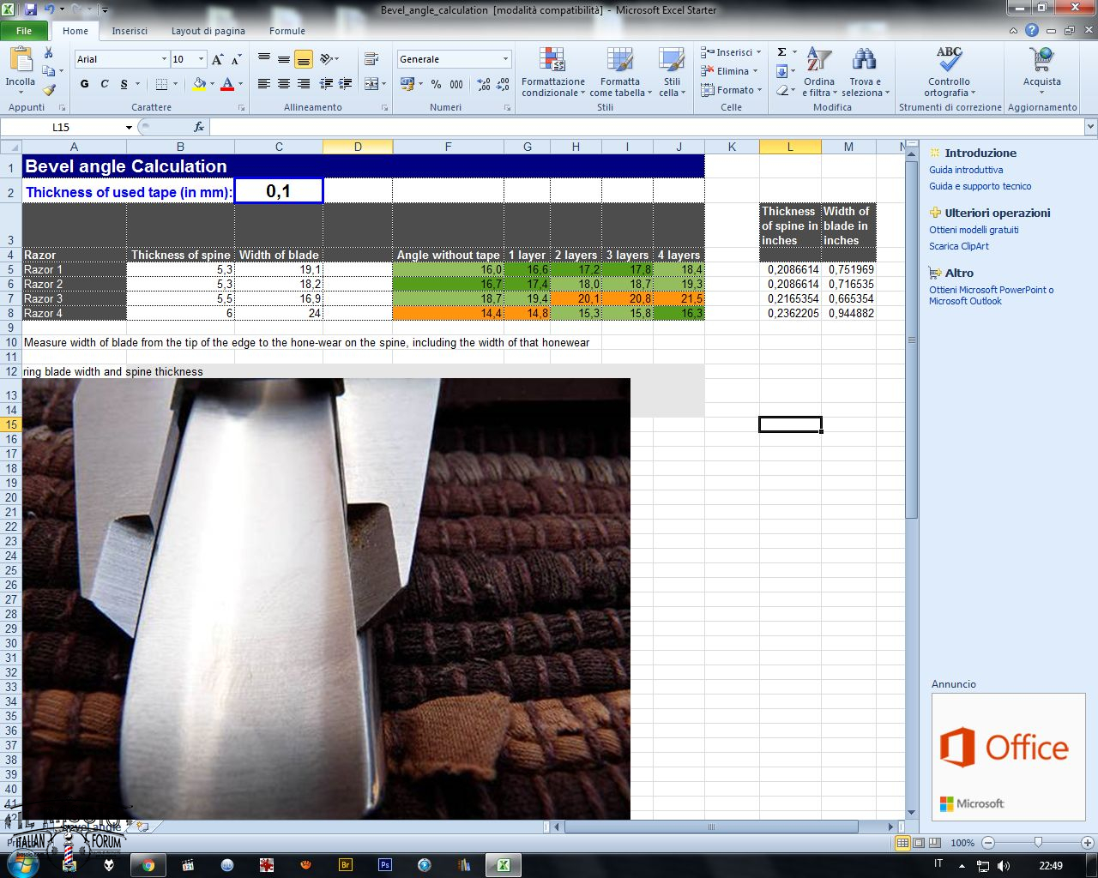
Task: Apply percent style format
Action: (436, 84)
